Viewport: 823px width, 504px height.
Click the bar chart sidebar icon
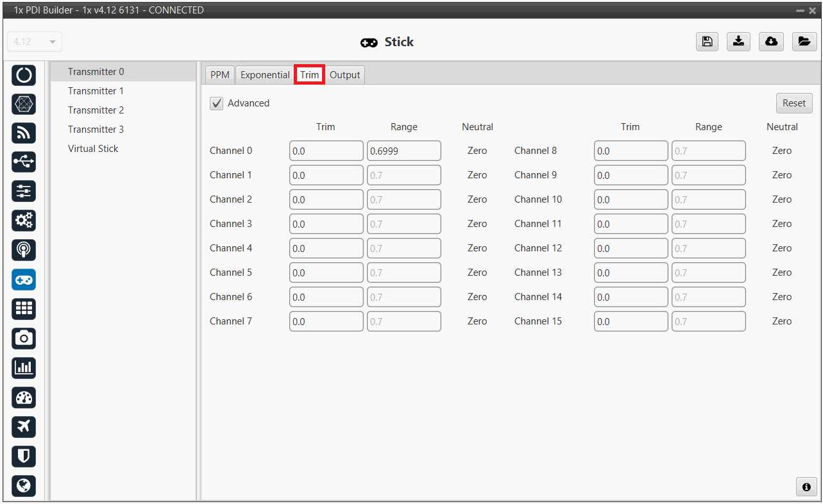point(24,367)
